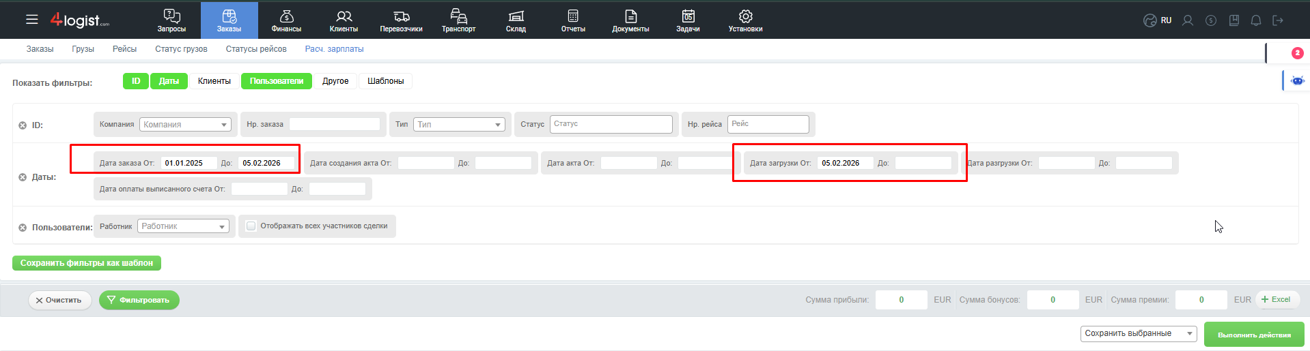Open the notifications bell icon
This screenshot has height=351, width=1310.
pos(1255,20)
